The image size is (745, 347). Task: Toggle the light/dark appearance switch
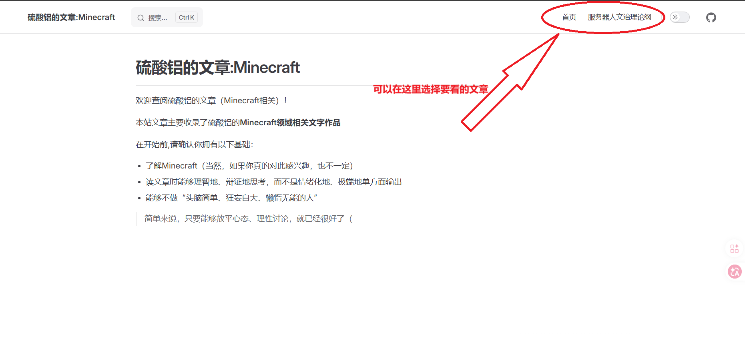(x=680, y=17)
